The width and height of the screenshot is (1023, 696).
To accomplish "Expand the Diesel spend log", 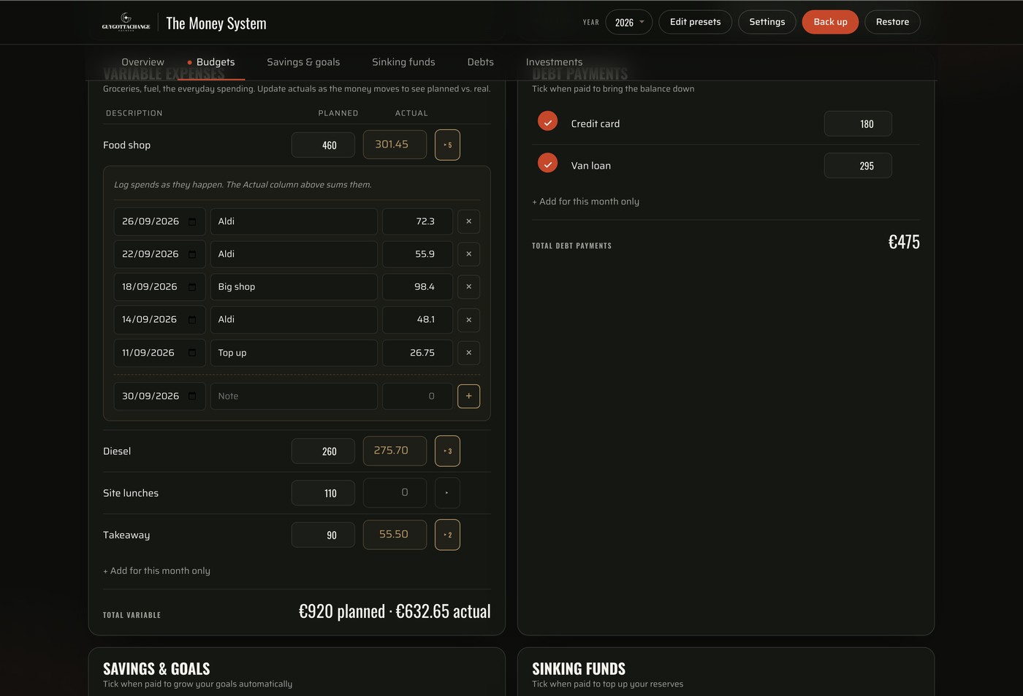I will coord(447,451).
